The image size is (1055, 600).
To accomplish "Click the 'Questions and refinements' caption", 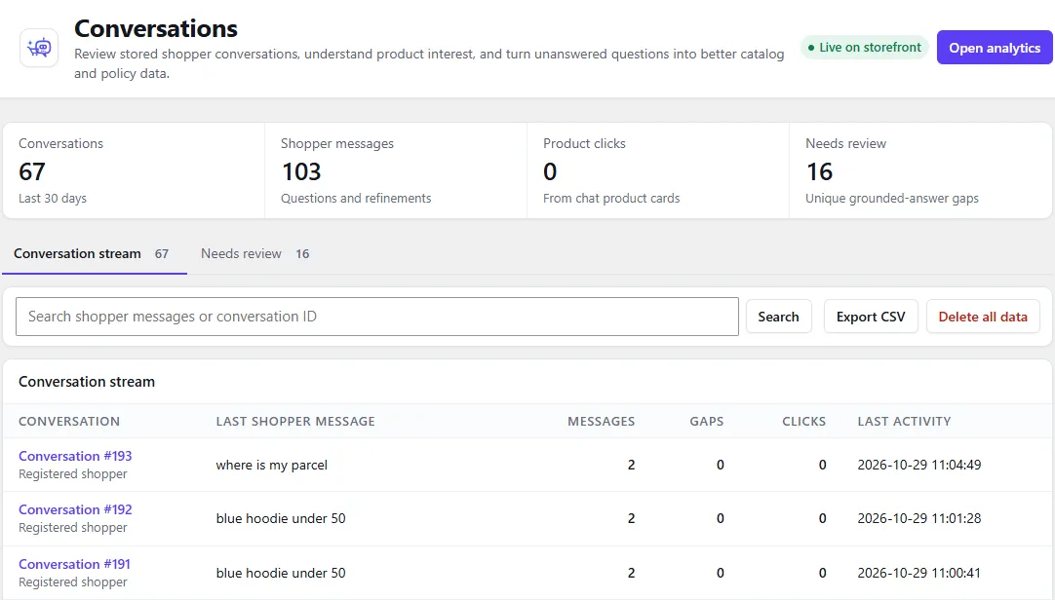I will point(356,198).
